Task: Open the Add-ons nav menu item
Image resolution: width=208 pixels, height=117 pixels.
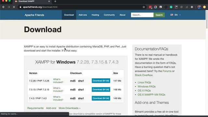Action: [83, 15]
